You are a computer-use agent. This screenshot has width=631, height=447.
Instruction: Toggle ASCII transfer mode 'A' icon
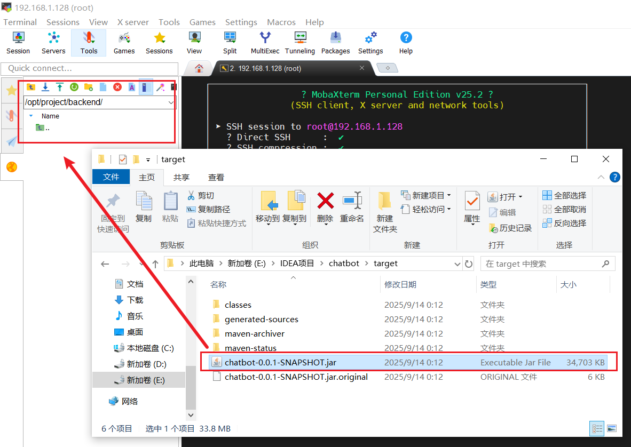coord(132,87)
